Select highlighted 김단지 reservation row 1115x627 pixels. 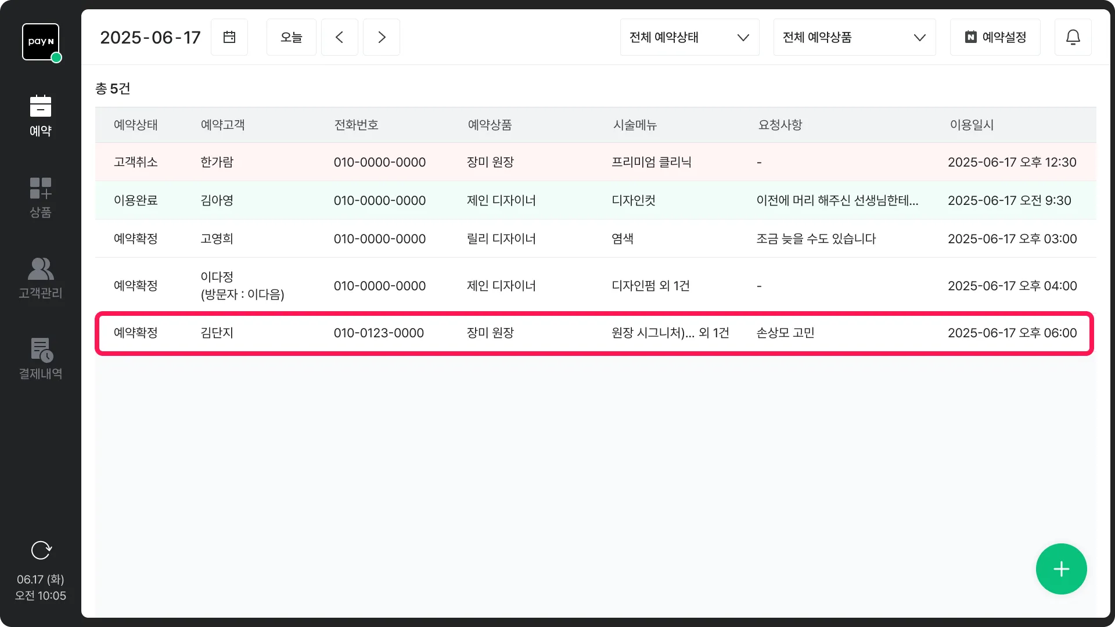595,333
